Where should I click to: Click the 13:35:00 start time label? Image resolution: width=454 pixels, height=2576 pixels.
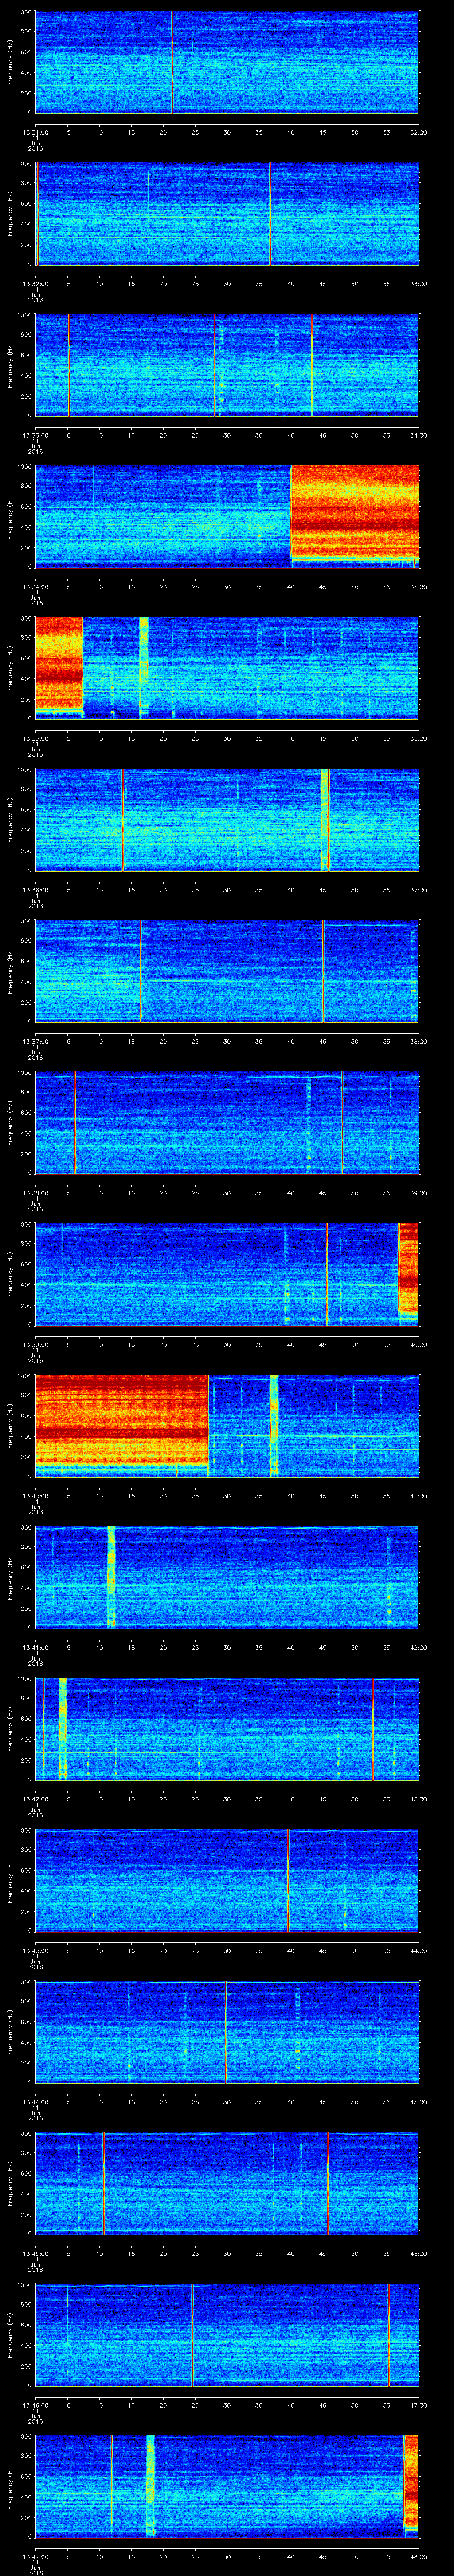tap(35, 738)
